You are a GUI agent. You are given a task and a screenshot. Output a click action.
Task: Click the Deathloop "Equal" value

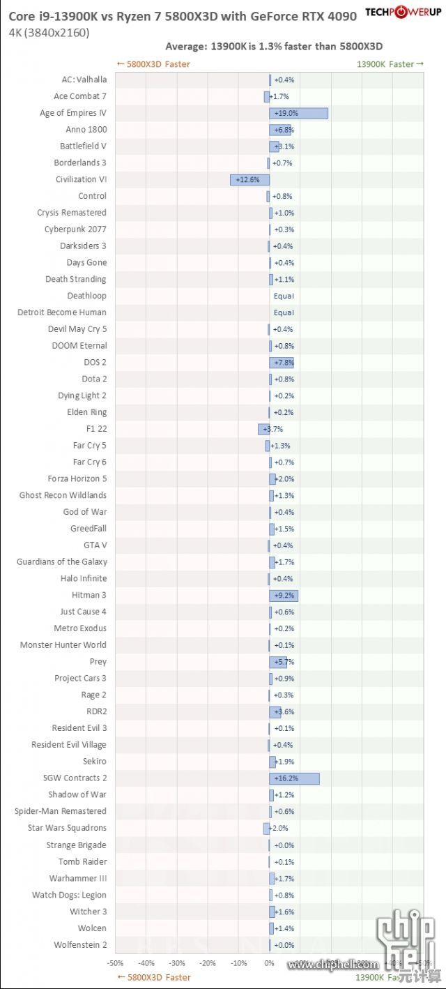(284, 296)
